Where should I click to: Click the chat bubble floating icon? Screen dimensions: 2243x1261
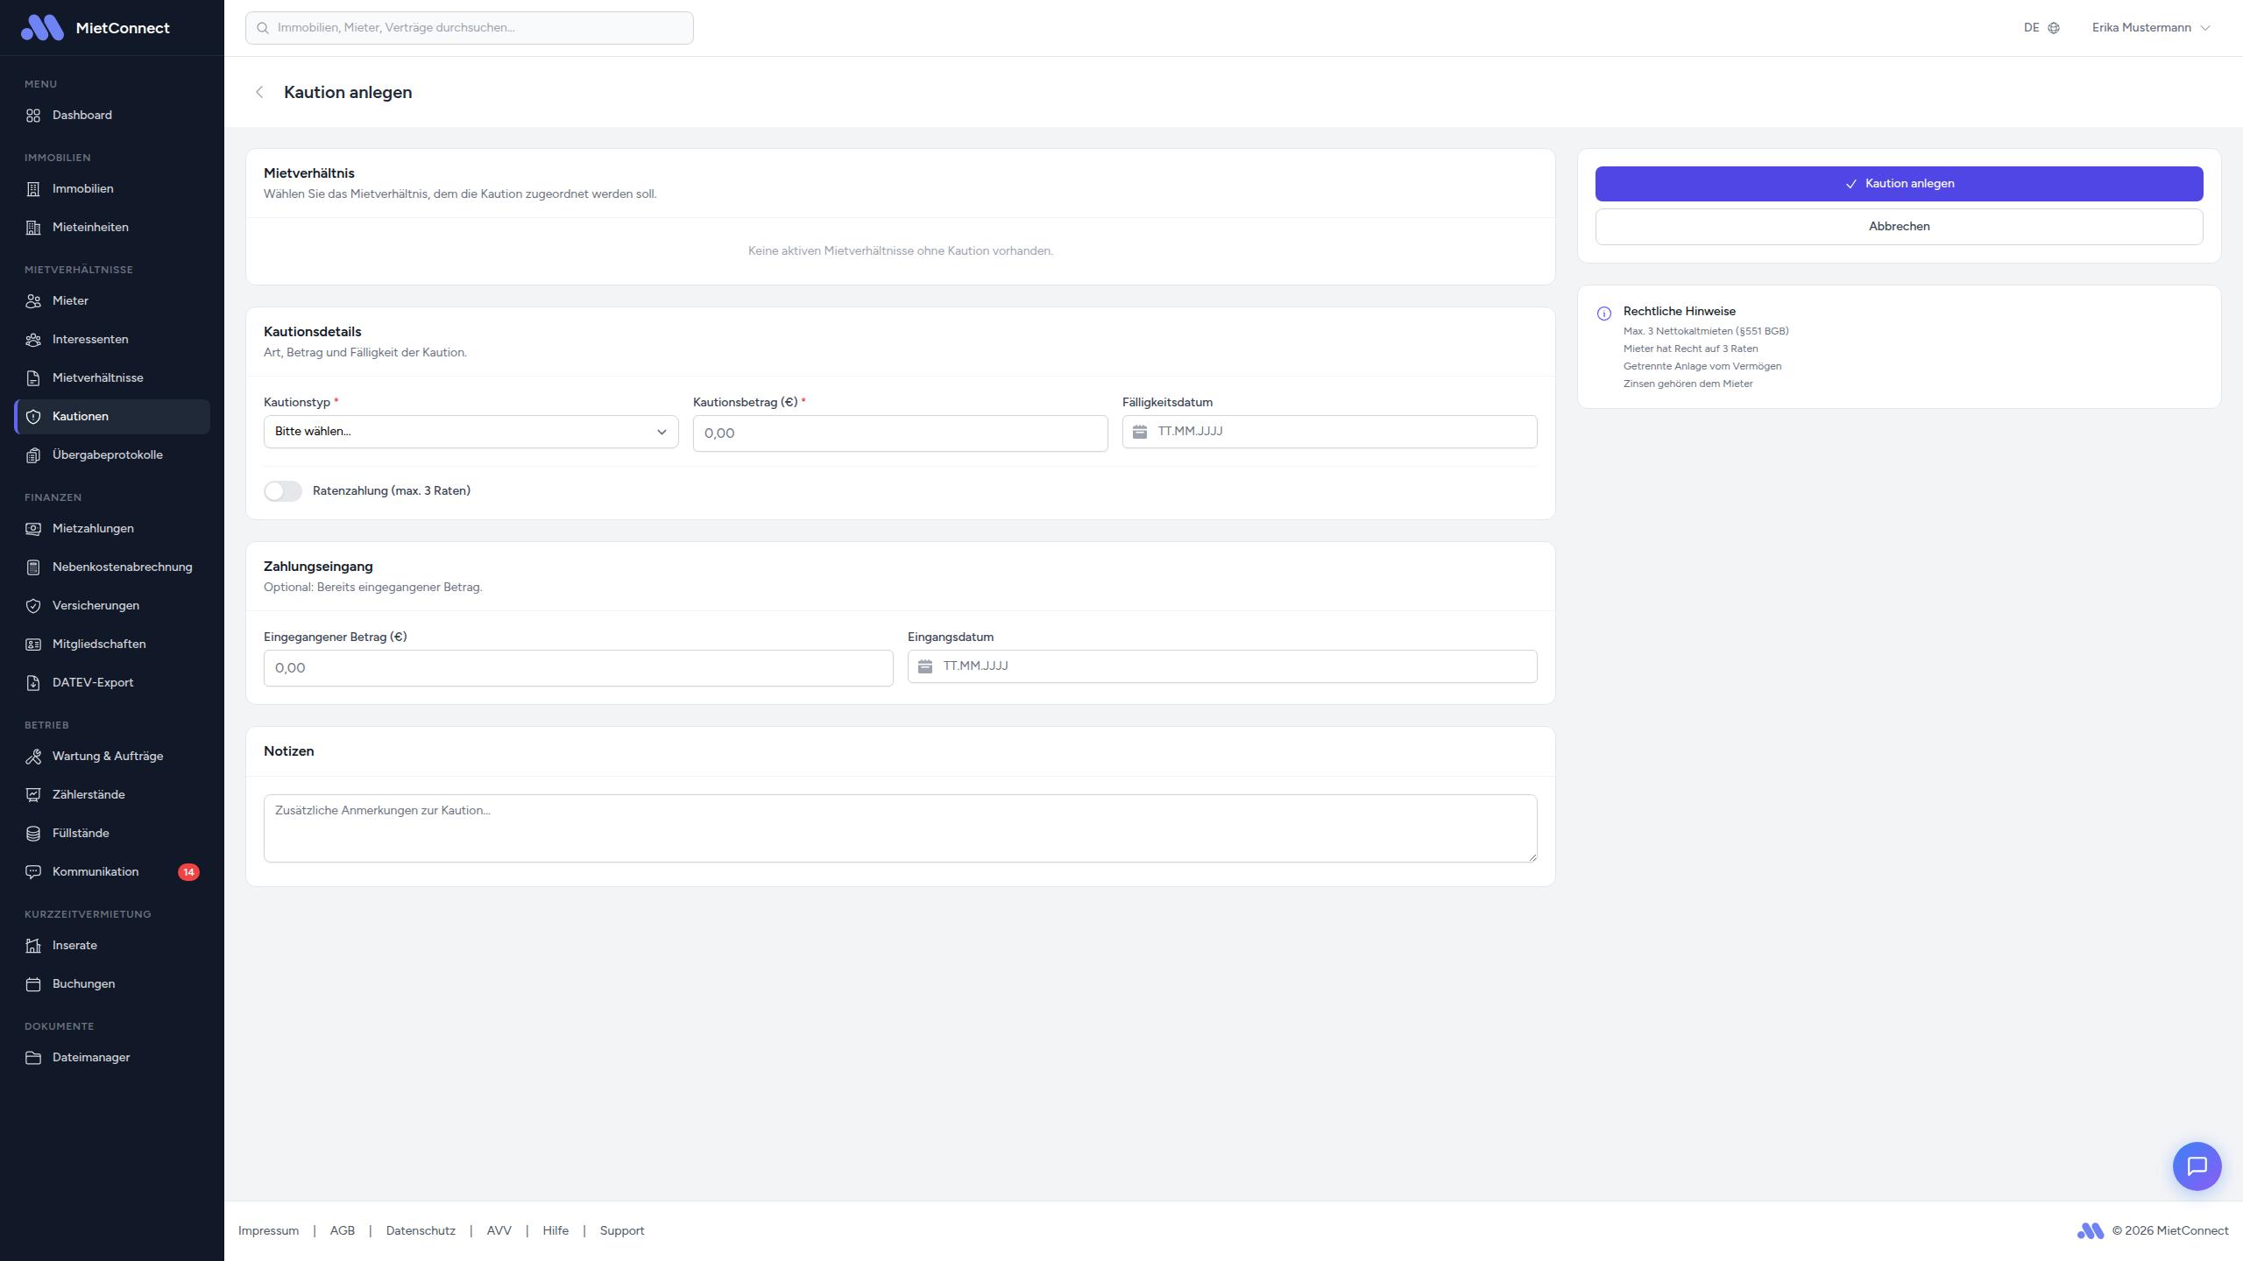point(2197,1166)
